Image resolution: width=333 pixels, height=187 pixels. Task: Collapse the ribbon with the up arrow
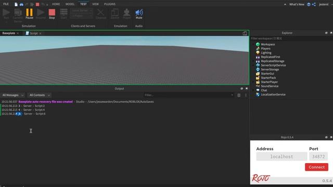(285, 4)
